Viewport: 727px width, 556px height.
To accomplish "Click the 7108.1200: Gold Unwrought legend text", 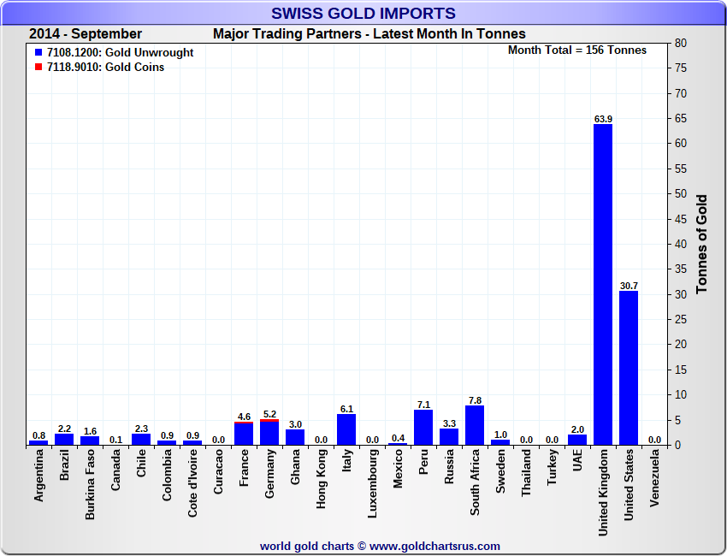I will pyautogui.click(x=120, y=53).
